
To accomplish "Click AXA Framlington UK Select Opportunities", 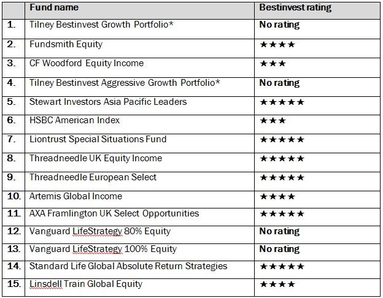I will click(114, 213).
